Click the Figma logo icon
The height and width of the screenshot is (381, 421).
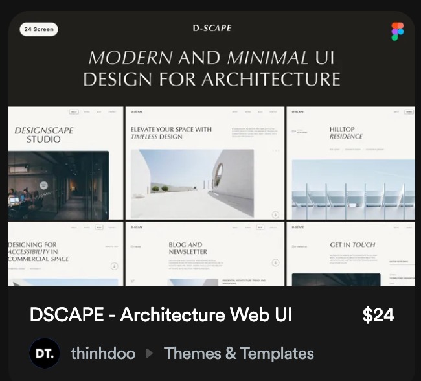[x=397, y=31]
